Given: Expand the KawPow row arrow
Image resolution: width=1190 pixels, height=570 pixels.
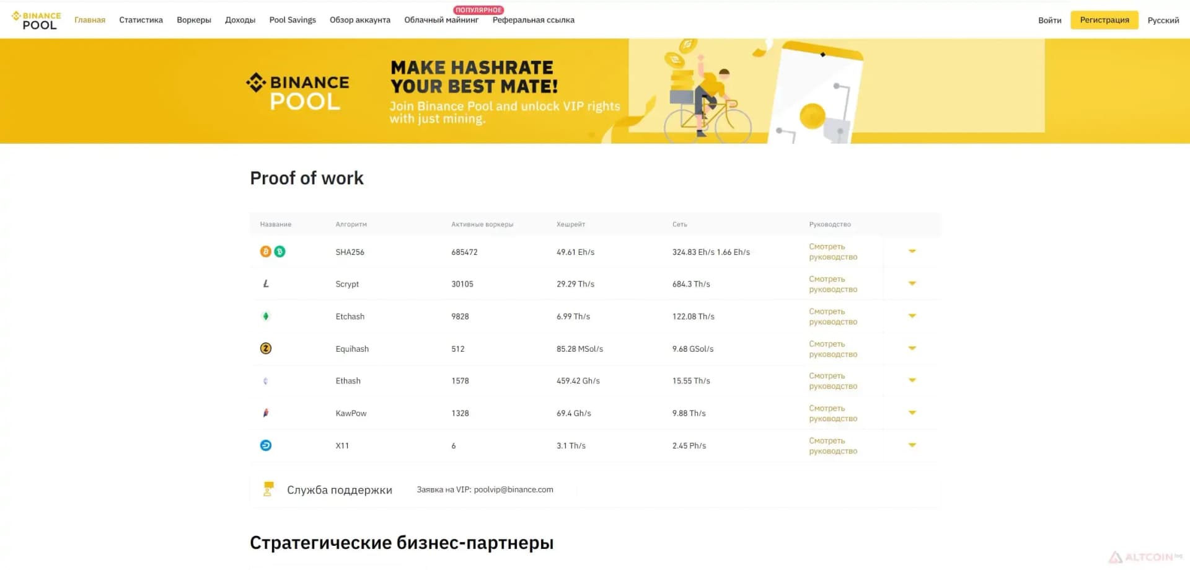Looking at the screenshot, I should (x=912, y=412).
